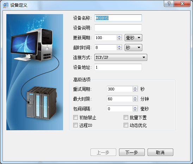193x164 pixels.
Task: Click the help question mark button
Action: click(x=169, y=4)
